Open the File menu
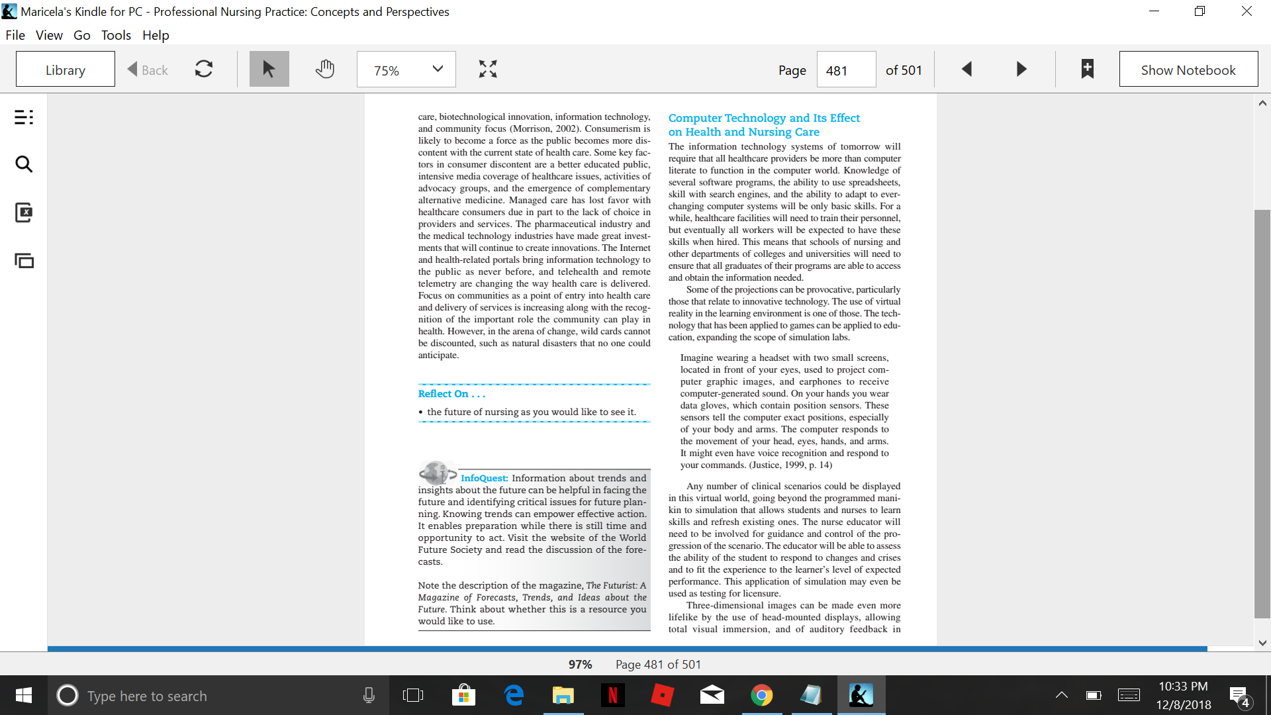Image resolution: width=1271 pixels, height=715 pixels. coord(15,35)
